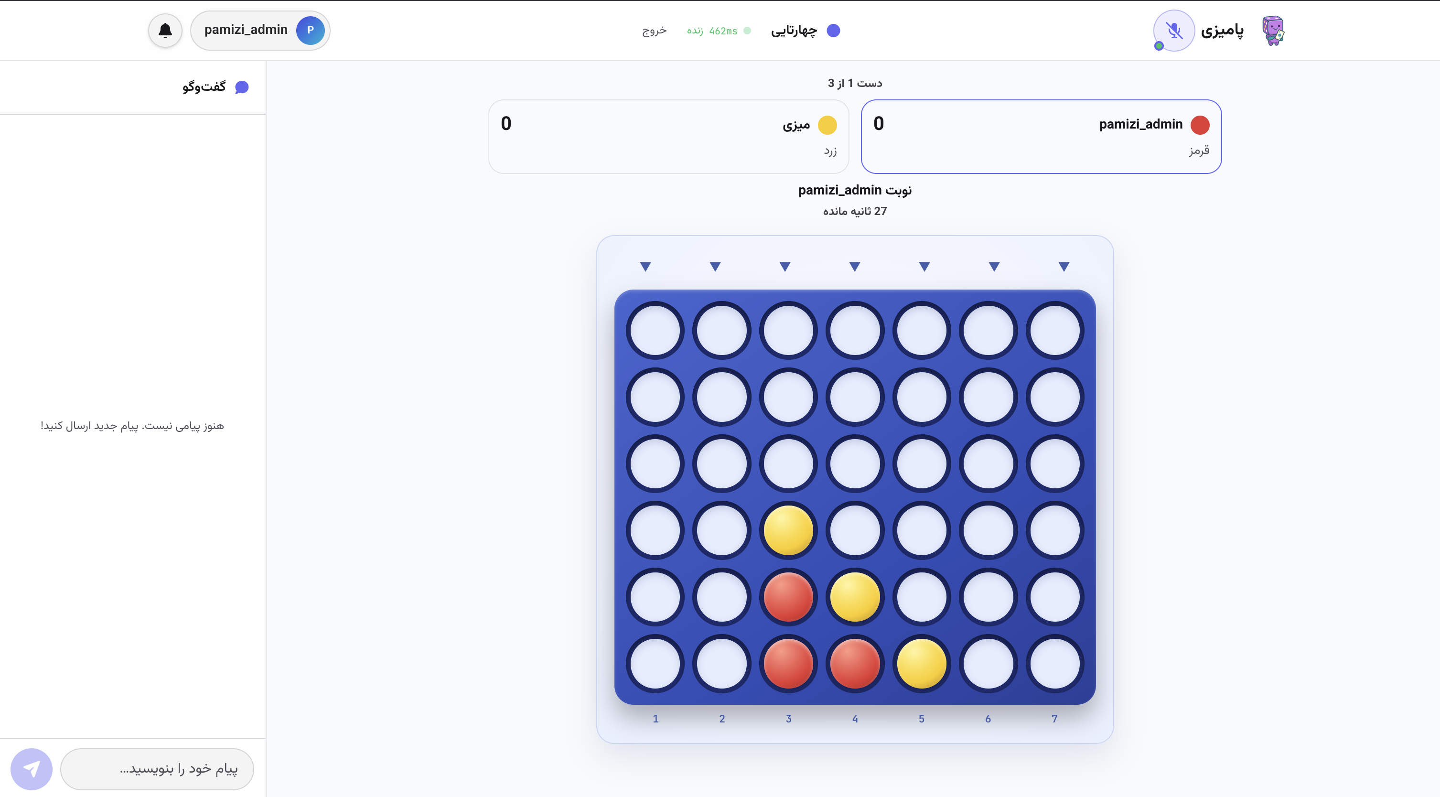Toggle the muted microphone button
1440x797 pixels.
1174,30
